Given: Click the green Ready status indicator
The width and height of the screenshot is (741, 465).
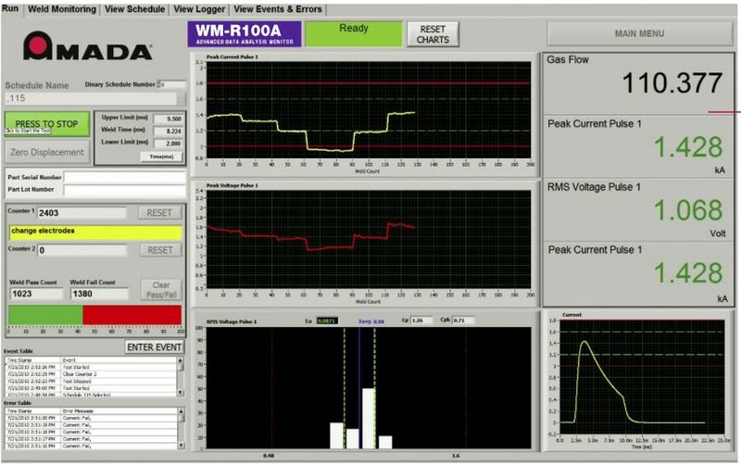Looking at the screenshot, I should click(354, 34).
